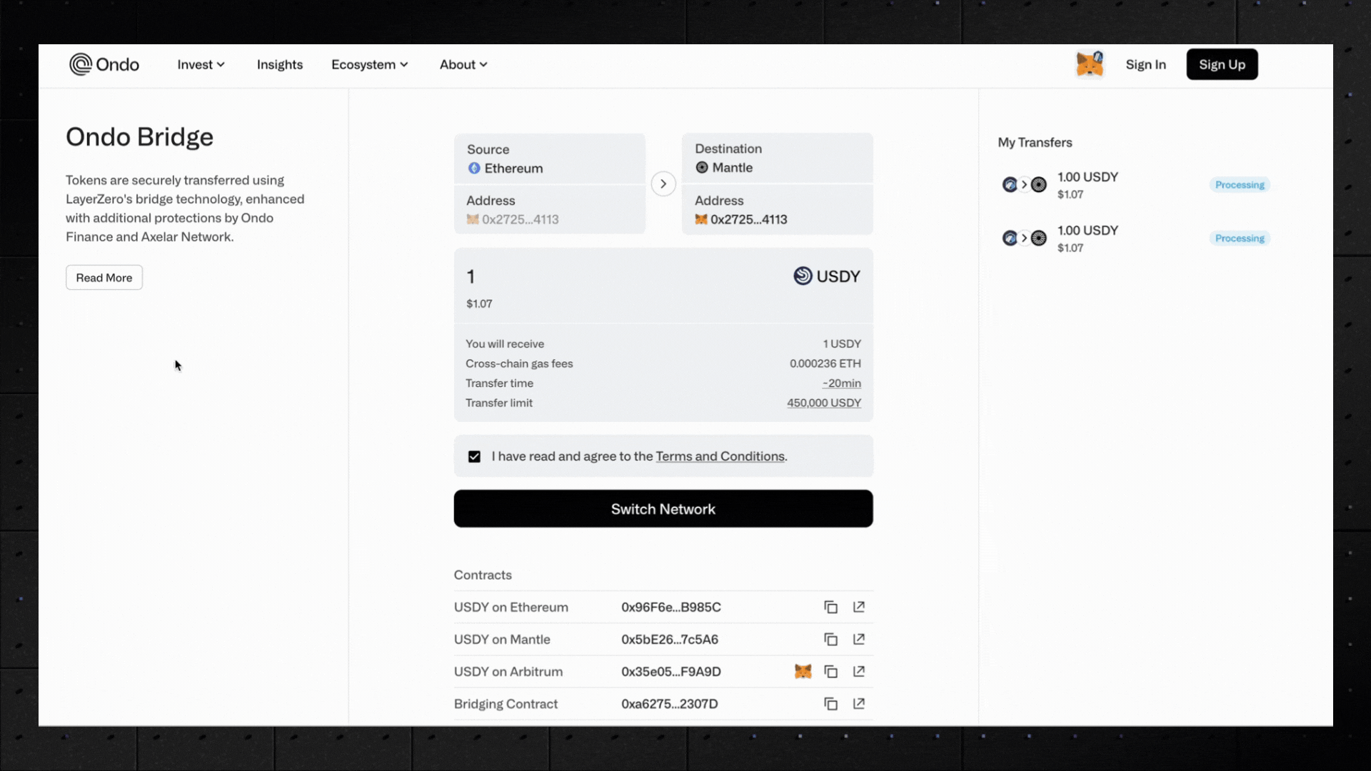
Task: Click the Switch Network button
Action: (x=663, y=509)
